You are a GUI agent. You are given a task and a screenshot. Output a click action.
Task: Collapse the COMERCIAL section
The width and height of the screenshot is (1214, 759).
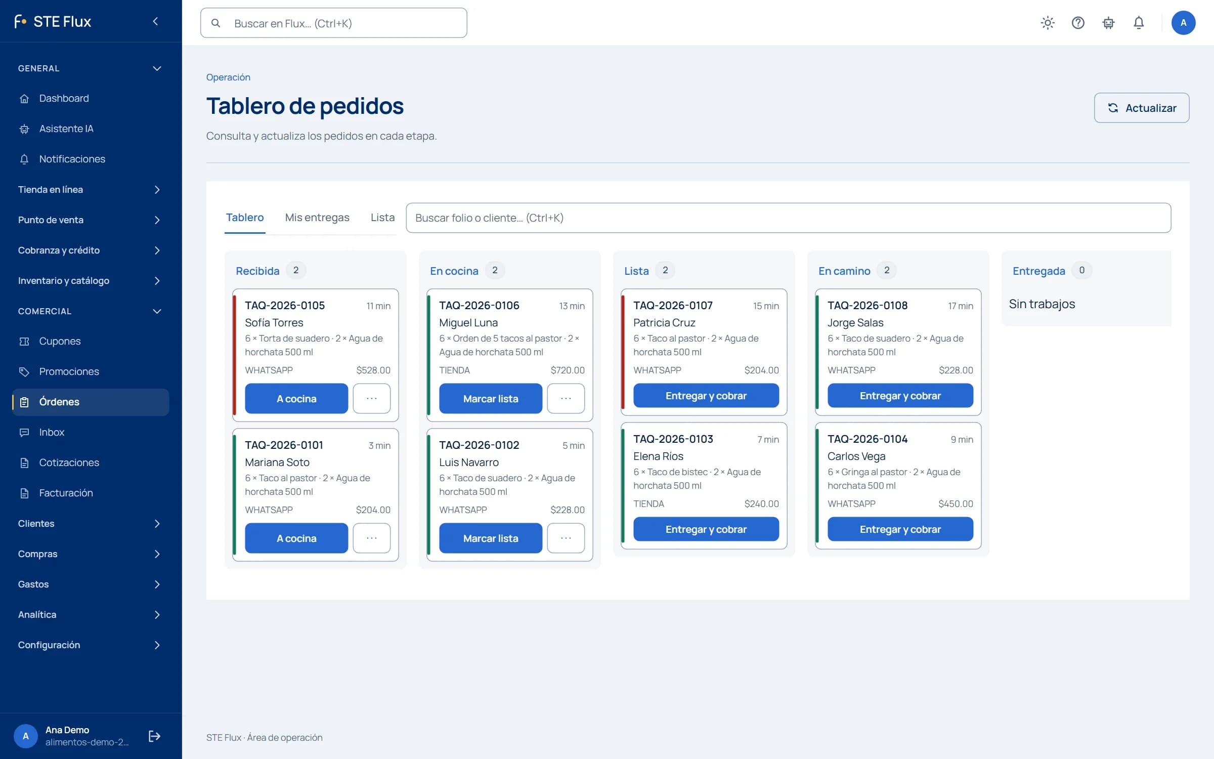(91, 311)
